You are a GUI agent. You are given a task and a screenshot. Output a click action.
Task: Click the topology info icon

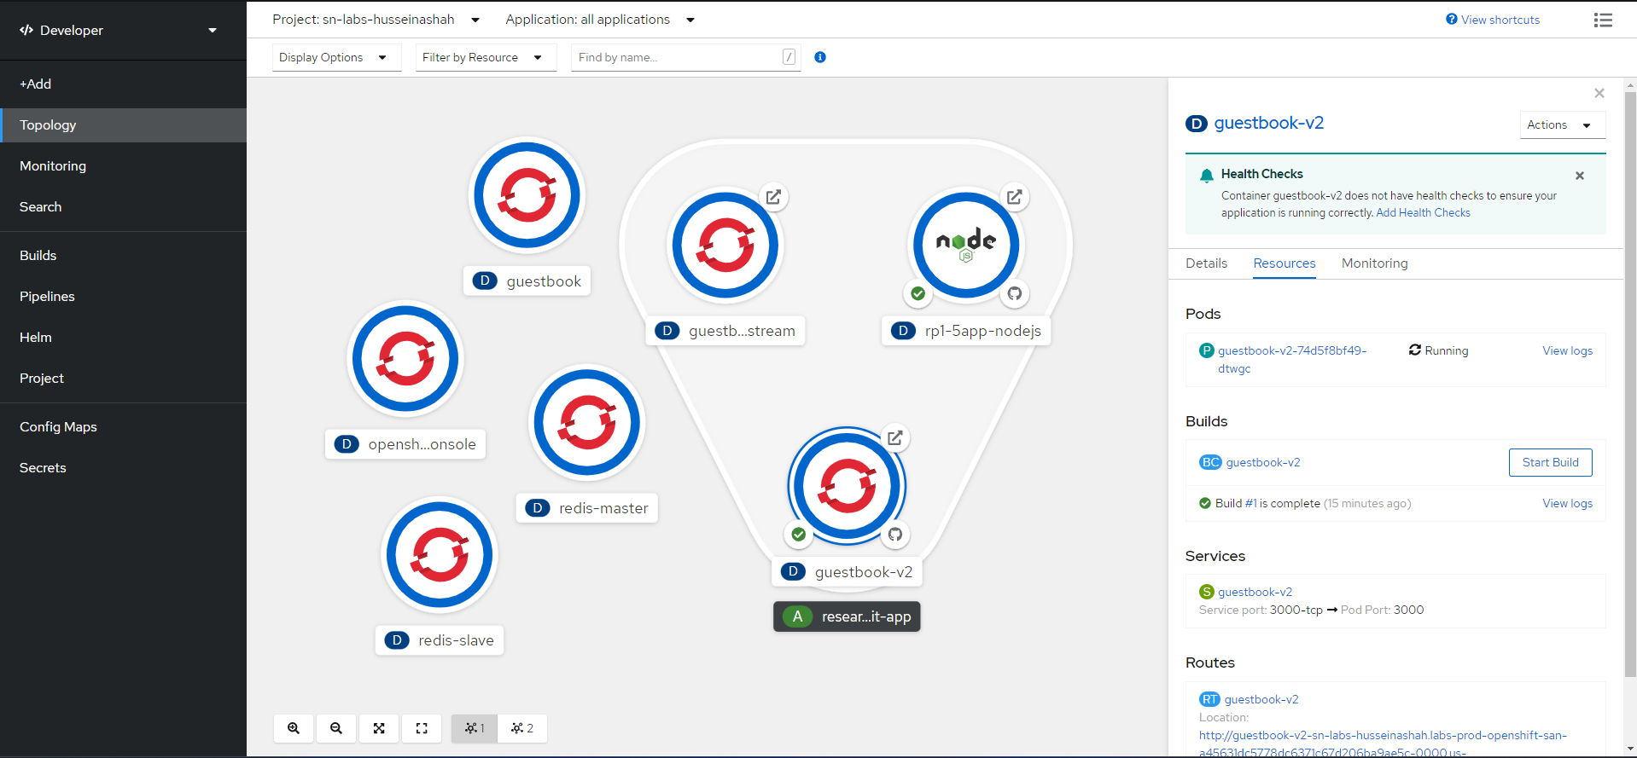click(x=820, y=57)
